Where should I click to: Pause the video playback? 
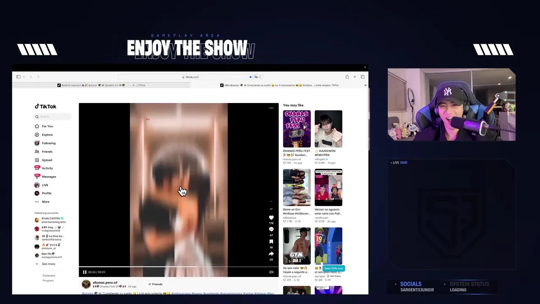(x=84, y=272)
